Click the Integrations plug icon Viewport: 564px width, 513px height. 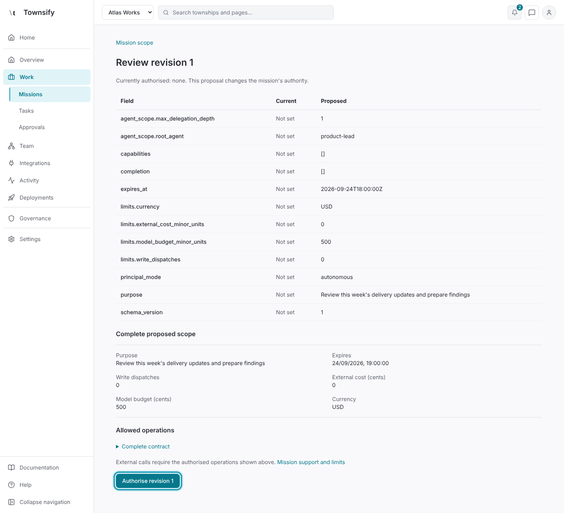[x=11, y=163]
